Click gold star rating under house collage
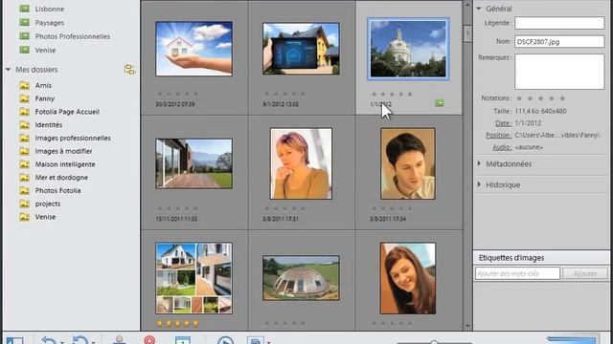The width and height of the screenshot is (613, 344). coord(177,323)
